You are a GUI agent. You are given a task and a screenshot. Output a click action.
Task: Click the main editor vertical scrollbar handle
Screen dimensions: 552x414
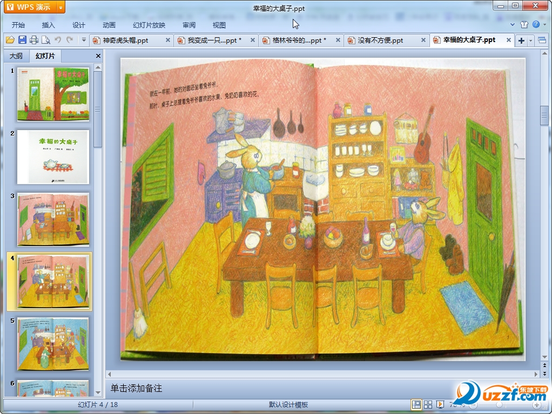click(544, 115)
